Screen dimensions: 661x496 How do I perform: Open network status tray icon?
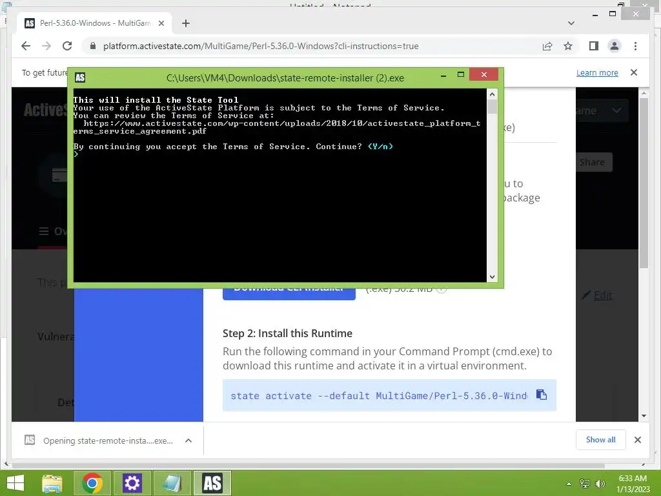585,483
